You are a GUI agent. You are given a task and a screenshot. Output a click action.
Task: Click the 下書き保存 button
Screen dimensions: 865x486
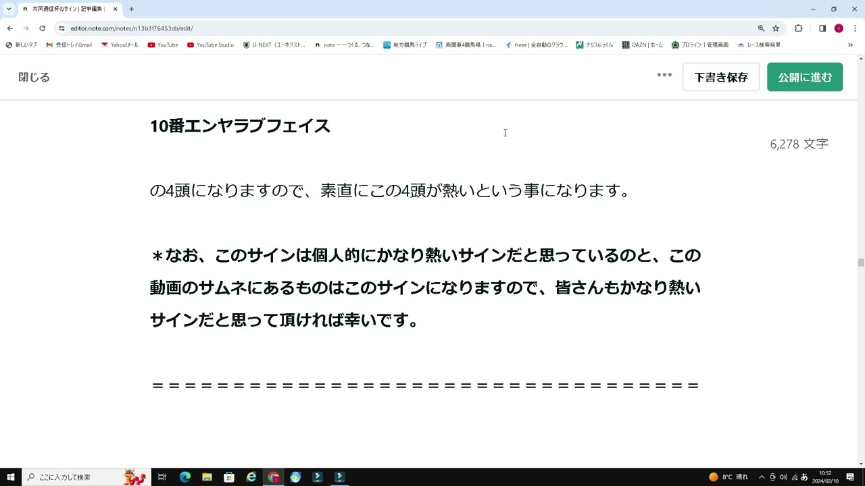click(720, 77)
